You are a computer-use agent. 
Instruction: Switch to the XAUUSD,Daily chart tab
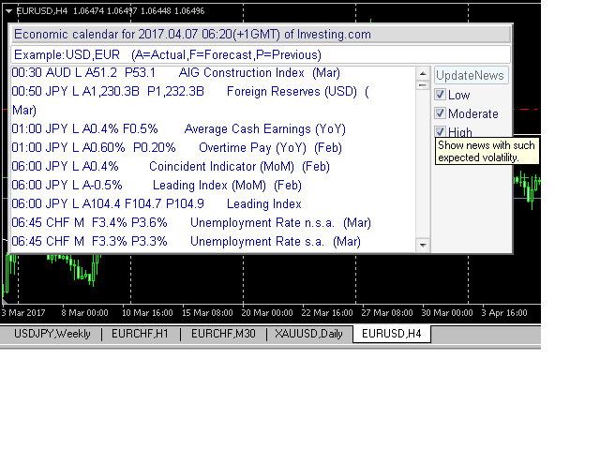pyautogui.click(x=308, y=334)
